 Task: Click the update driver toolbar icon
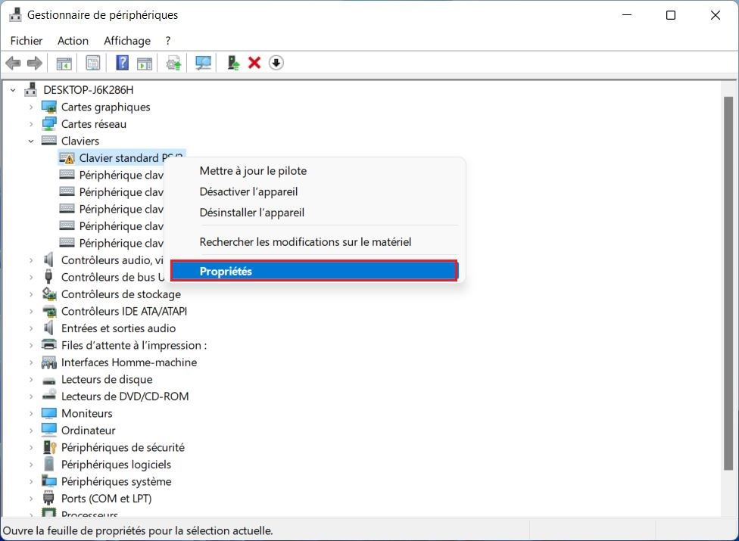pos(173,62)
